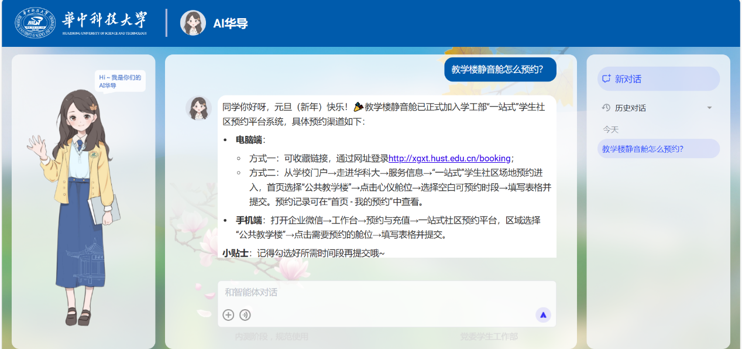This screenshot has width=742, height=349.
Task: Click the history clock icon beside 历史对话
Action: [x=604, y=107]
